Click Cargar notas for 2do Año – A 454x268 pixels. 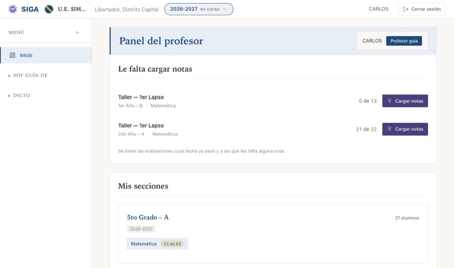(x=405, y=129)
